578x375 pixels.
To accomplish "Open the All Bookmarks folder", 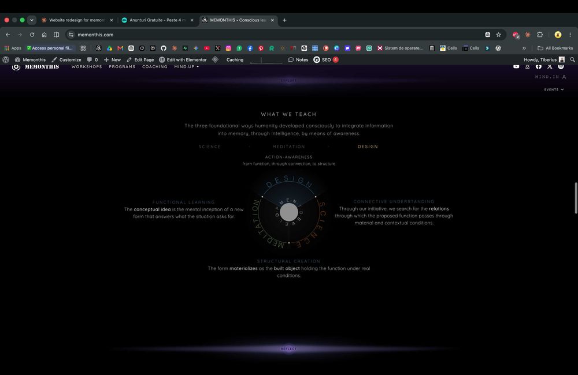I will click(555, 48).
